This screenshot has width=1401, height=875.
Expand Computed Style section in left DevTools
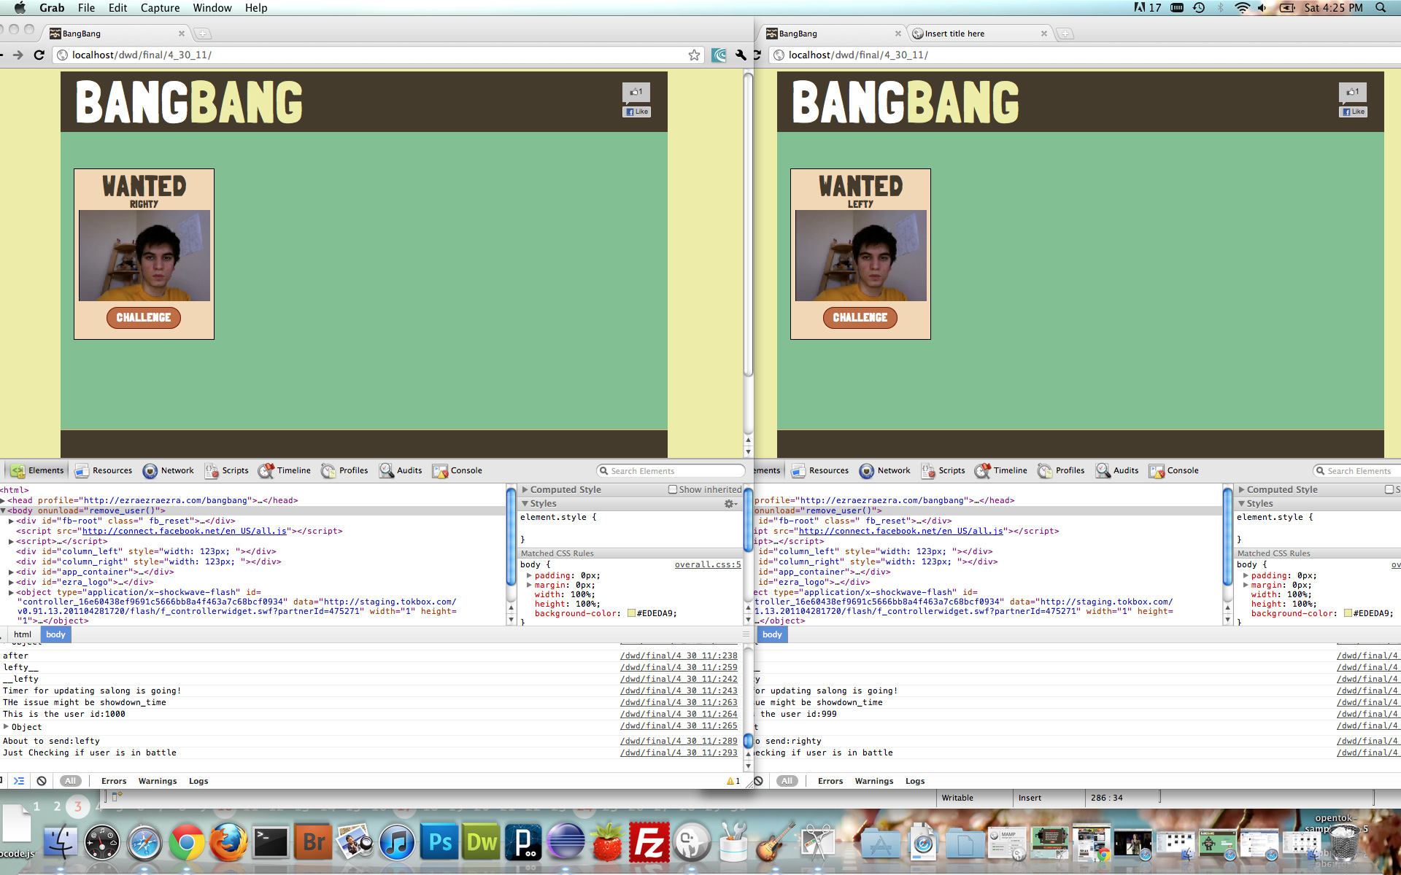(525, 489)
